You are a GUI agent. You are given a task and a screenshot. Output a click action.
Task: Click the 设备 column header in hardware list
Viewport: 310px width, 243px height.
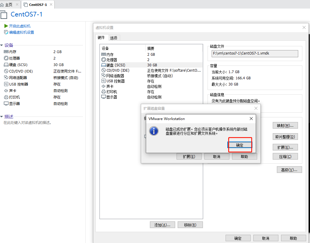(x=105, y=48)
